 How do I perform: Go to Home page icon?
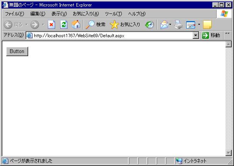(x=76, y=24)
